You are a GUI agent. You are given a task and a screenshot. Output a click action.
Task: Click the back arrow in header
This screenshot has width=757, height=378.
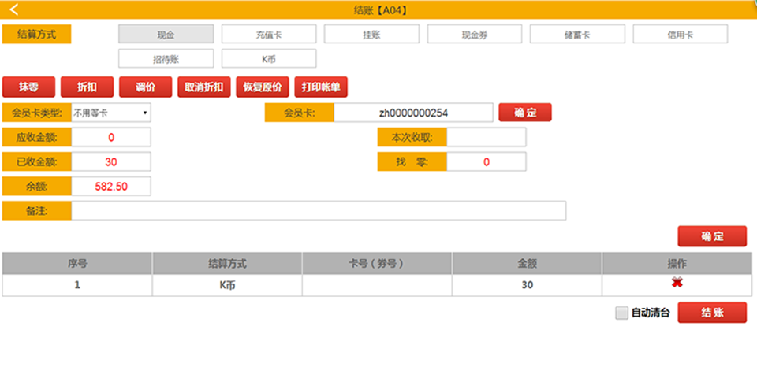click(x=13, y=10)
